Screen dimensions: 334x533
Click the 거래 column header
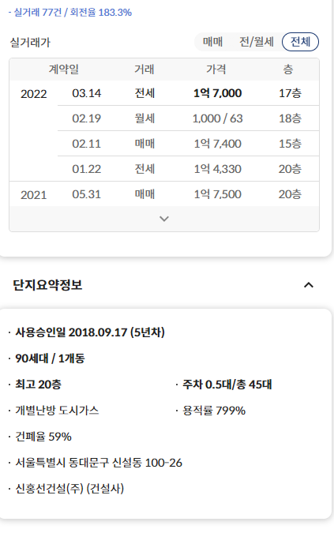coord(144,69)
